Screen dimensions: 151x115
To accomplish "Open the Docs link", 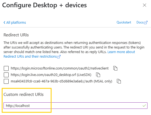I will 140,22.
